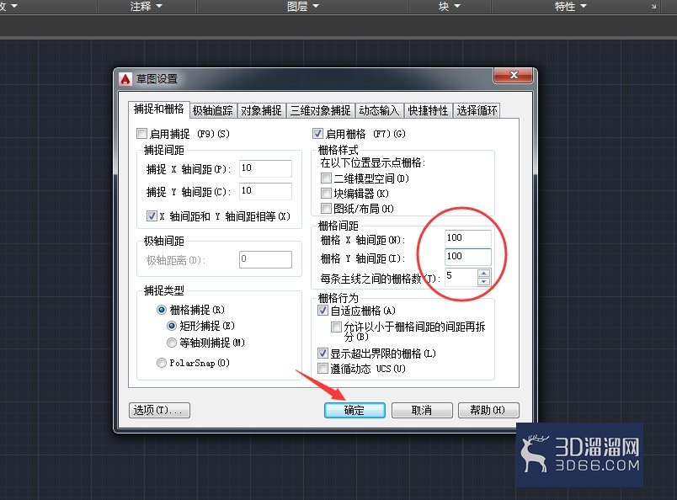Select 矩形捕捉 radio button
The height and width of the screenshot is (500, 677).
[172, 326]
